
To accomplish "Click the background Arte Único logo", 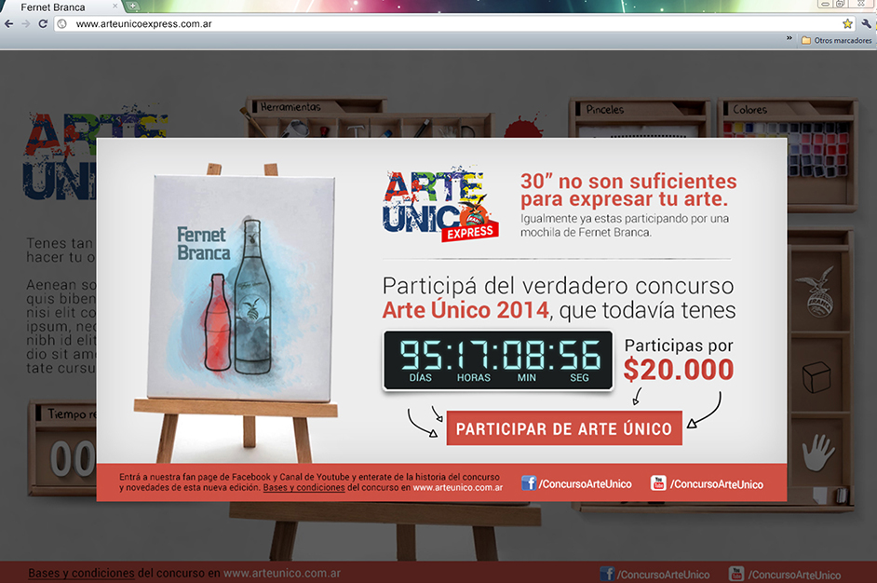I will point(61,154).
